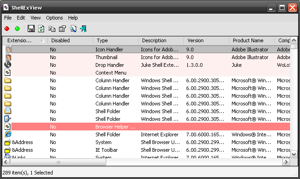Click the '1.3.0.0' version cell
Screen dimensions: 300x179
194,65
